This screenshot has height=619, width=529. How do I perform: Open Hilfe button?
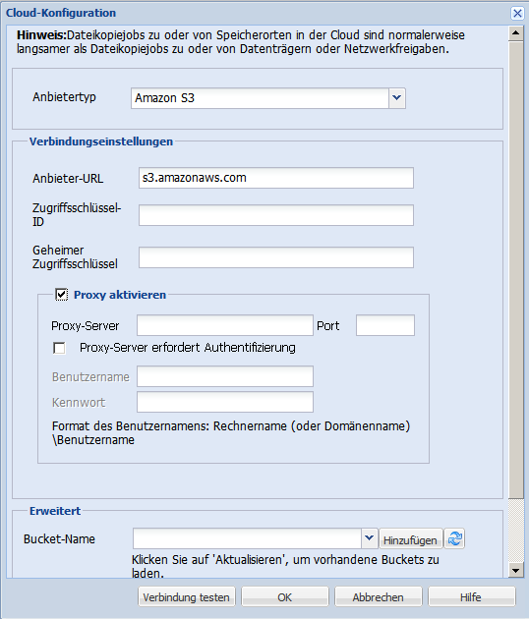pyautogui.click(x=471, y=597)
